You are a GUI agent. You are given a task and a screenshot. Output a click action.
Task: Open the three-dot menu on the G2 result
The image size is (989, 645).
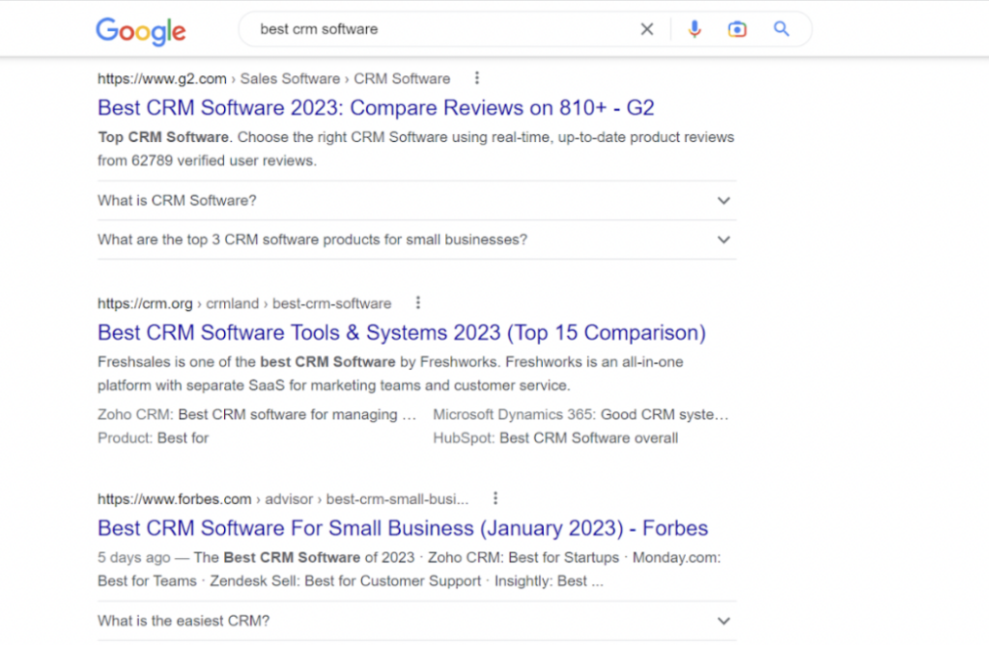[477, 78]
